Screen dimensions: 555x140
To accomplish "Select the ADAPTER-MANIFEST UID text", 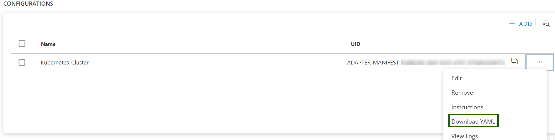I will tap(374, 62).
